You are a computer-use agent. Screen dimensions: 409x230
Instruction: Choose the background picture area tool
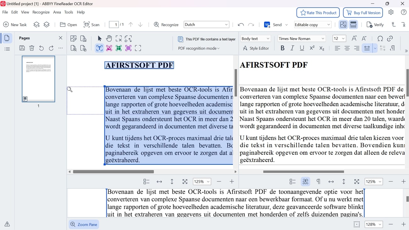coord(128,48)
